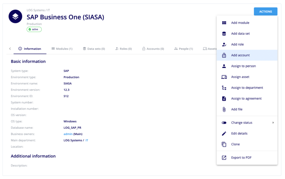Switch to the Information tab
285x179 pixels.
tap(30, 49)
